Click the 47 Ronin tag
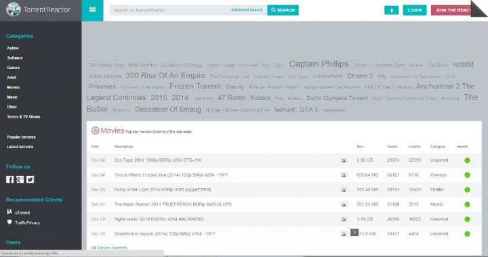 tap(232, 98)
